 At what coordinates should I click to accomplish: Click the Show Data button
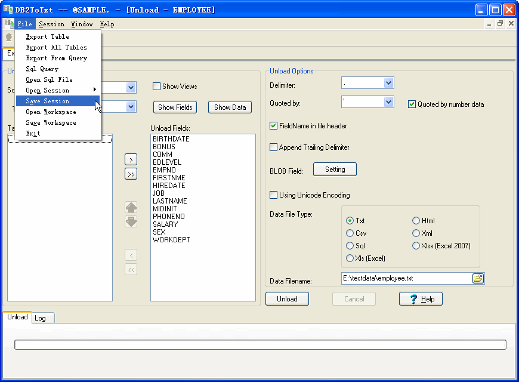[230, 107]
